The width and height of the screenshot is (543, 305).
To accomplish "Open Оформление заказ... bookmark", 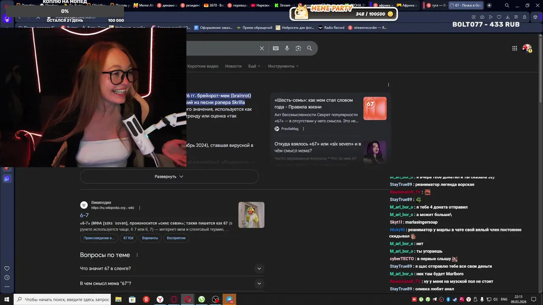I will coord(213,28).
